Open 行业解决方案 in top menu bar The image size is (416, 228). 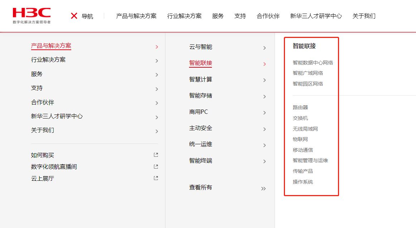[x=184, y=16]
